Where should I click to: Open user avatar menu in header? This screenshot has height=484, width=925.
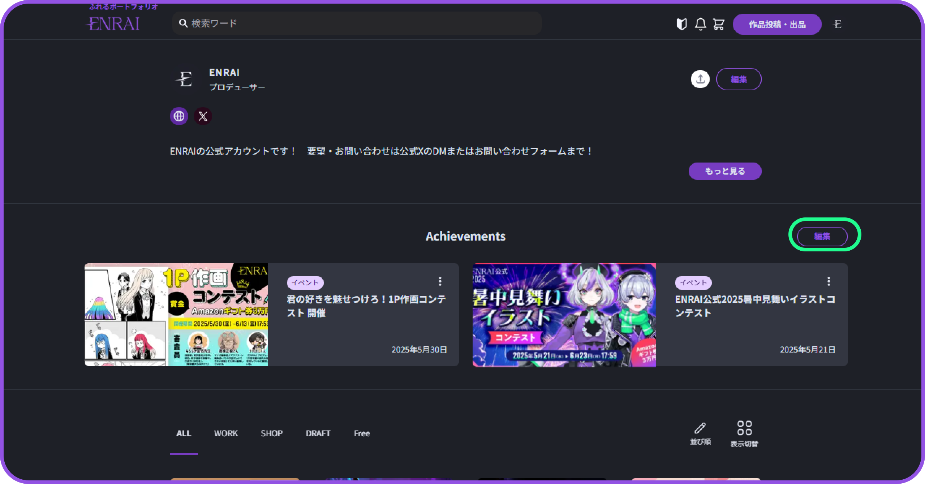click(x=838, y=24)
